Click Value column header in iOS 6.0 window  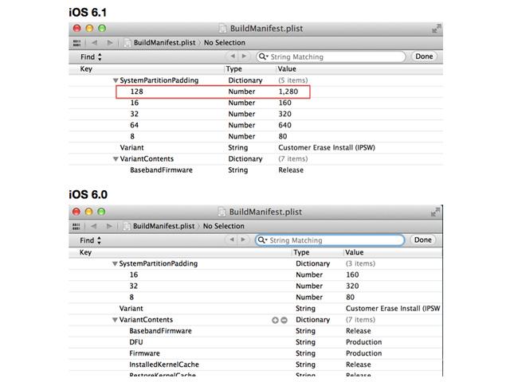[354, 252]
